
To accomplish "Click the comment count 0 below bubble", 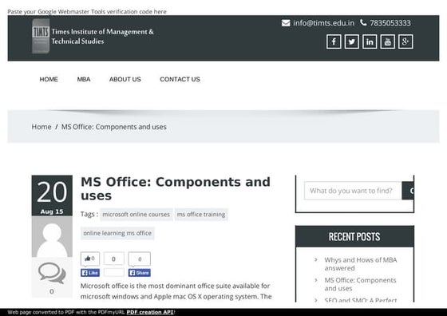I will pyautogui.click(x=52, y=291).
